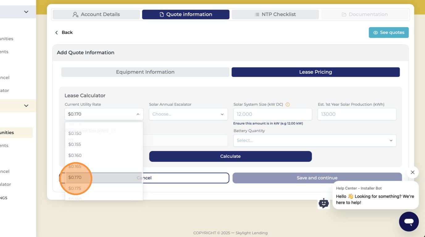Click the back arrow chevron icon
The width and height of the screenshot is (425, 237).
point(56,33)
